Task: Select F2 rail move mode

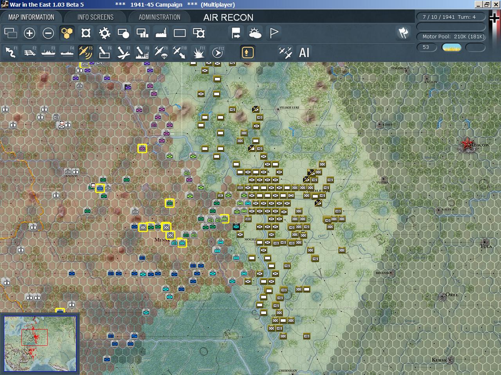Action: coord(29,52)
